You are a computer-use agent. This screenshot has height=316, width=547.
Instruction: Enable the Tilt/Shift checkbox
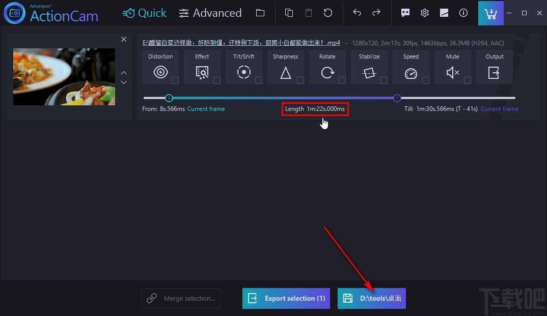point(259,80)
